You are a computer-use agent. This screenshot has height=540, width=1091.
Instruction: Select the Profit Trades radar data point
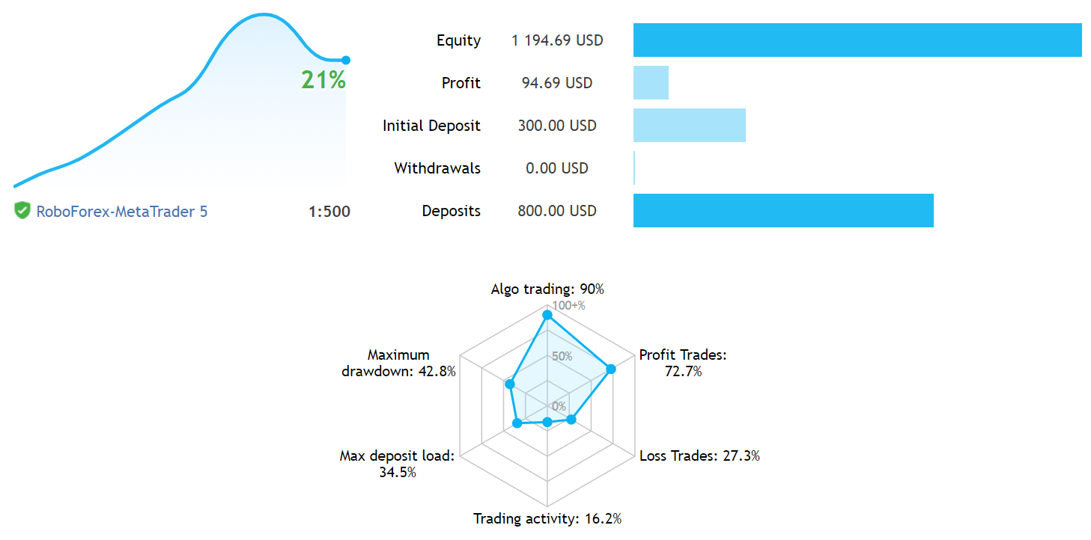611,369
